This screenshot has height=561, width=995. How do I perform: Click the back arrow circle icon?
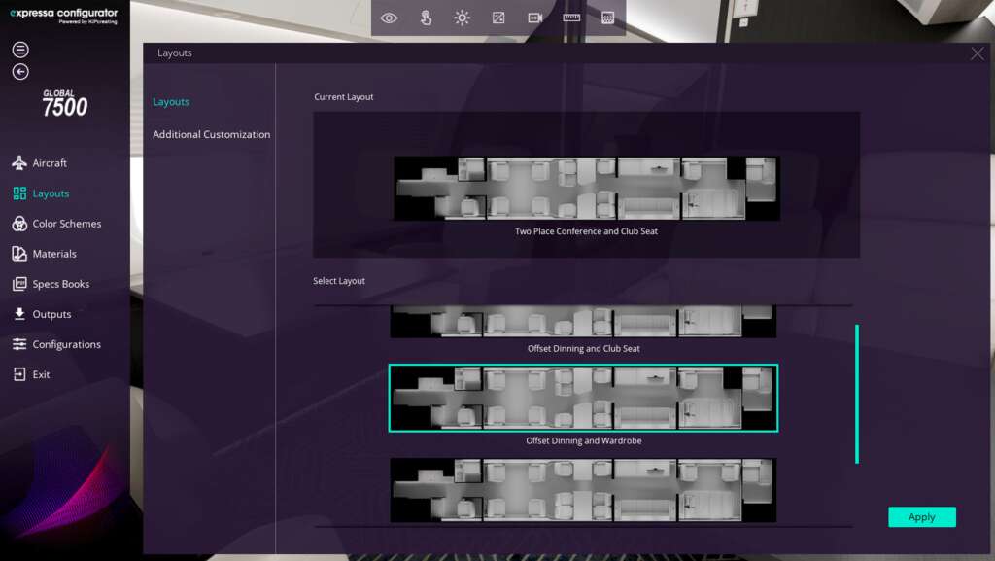[x=20, y=72]
